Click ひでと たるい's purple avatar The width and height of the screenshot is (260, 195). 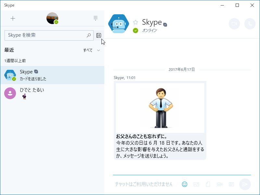pyautogui.click(x=10, y=93)
